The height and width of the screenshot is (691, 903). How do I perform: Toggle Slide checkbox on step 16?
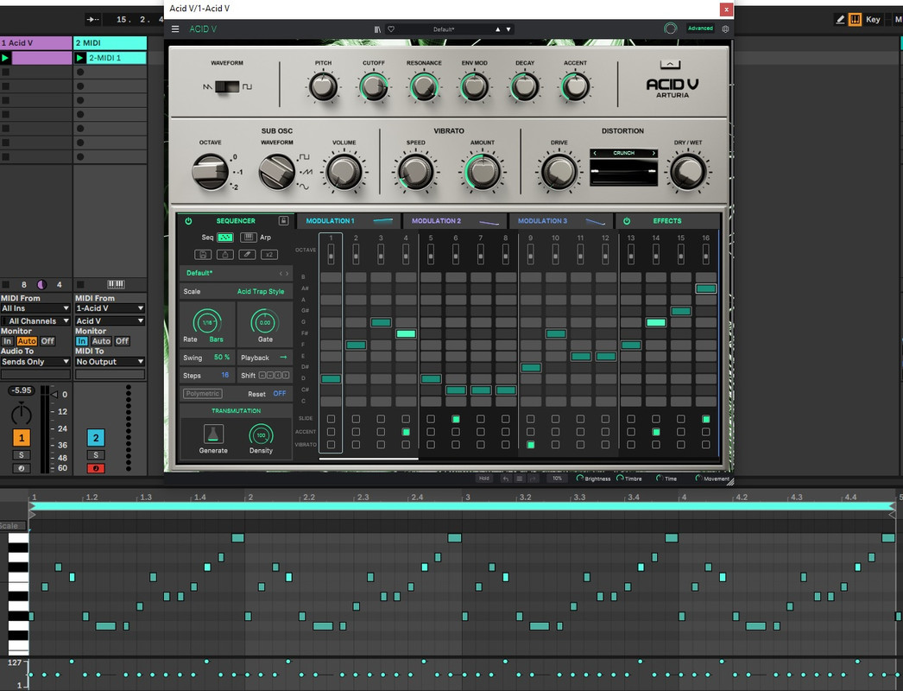[706, 419]
